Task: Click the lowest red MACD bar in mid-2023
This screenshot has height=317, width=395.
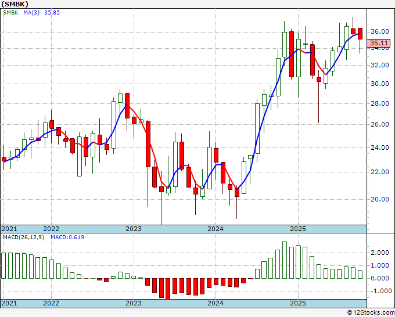Action: click(x=168, y=289)
